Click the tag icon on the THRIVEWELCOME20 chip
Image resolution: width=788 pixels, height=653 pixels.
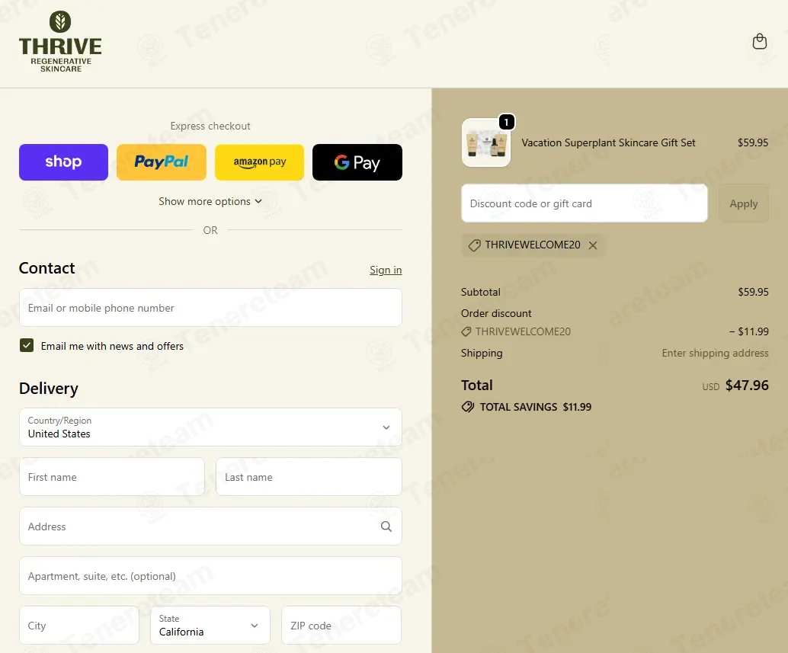pos(475,245)
